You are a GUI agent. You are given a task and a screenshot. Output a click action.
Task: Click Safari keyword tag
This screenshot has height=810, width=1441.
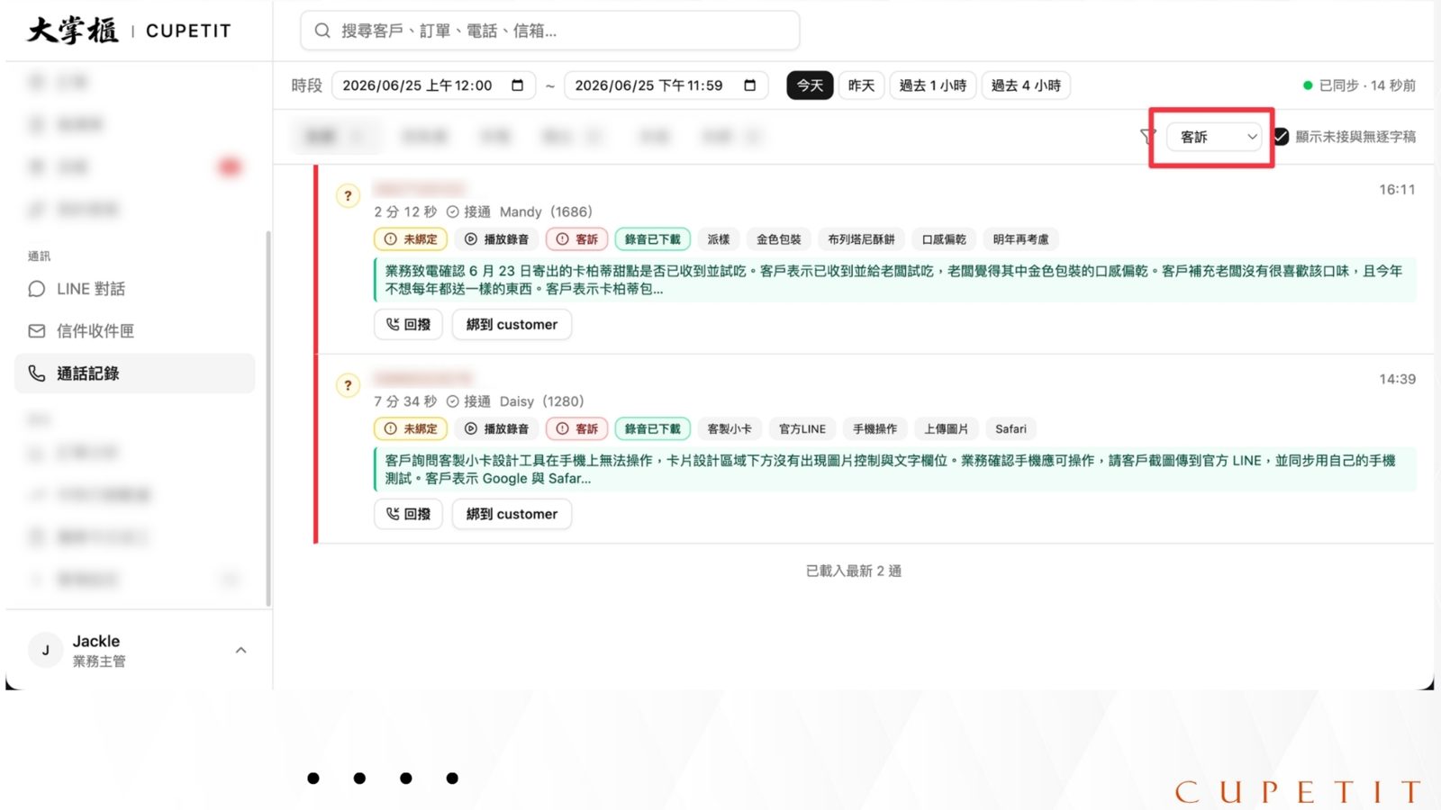click(x=1011, y=429)
